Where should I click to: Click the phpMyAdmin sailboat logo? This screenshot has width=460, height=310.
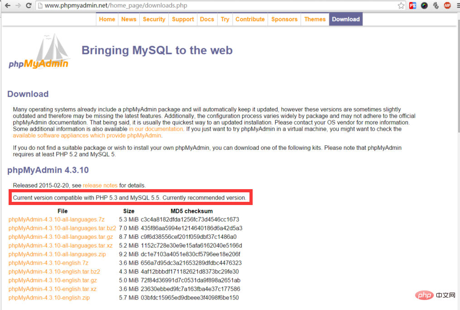(39, 51)
